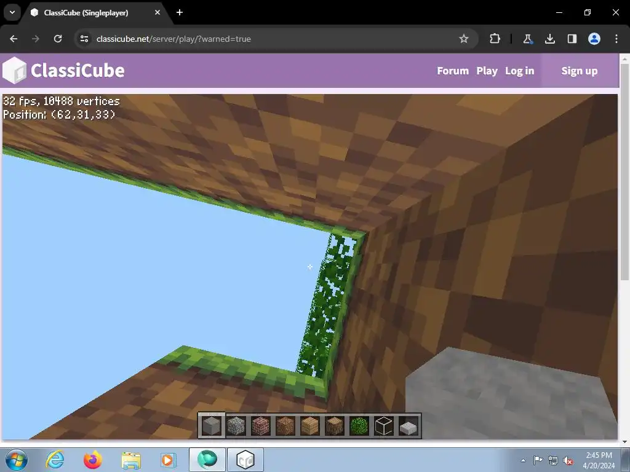The image size is (630, 472).
Task: Select the stone block in the hotbar
Action: click(x=212, y=426)
